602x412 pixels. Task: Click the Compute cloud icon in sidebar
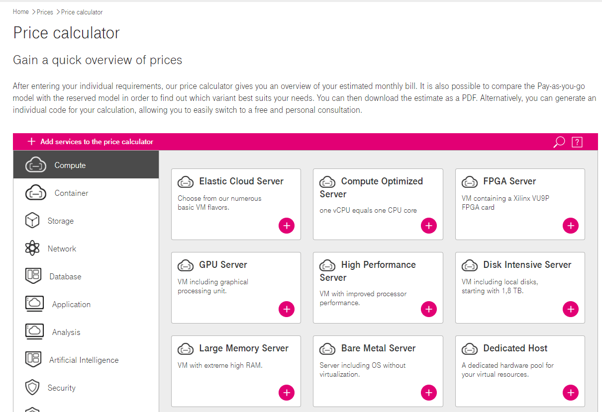click(x=36, y=165)
